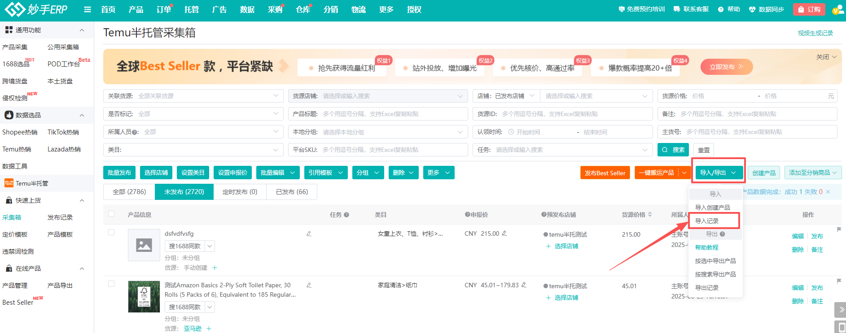This screenshot has width=846, height=333.
Task: Click the plus icon after 货源: 手动创建
Action: 215,268
